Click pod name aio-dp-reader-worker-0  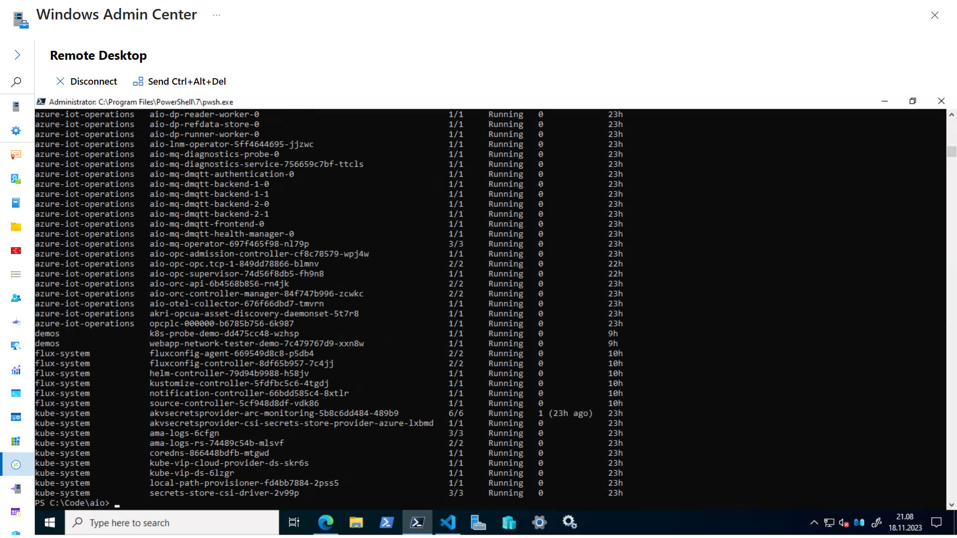[204, 115]
